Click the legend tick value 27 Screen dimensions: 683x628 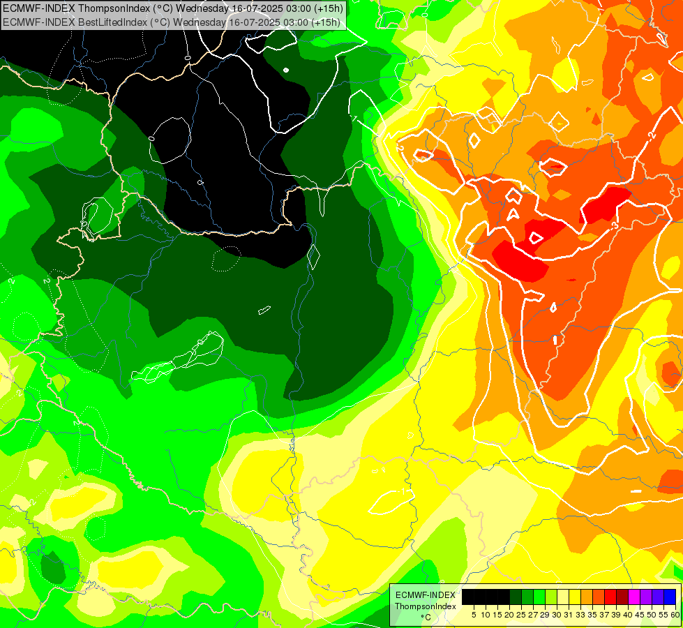(533, 615)
